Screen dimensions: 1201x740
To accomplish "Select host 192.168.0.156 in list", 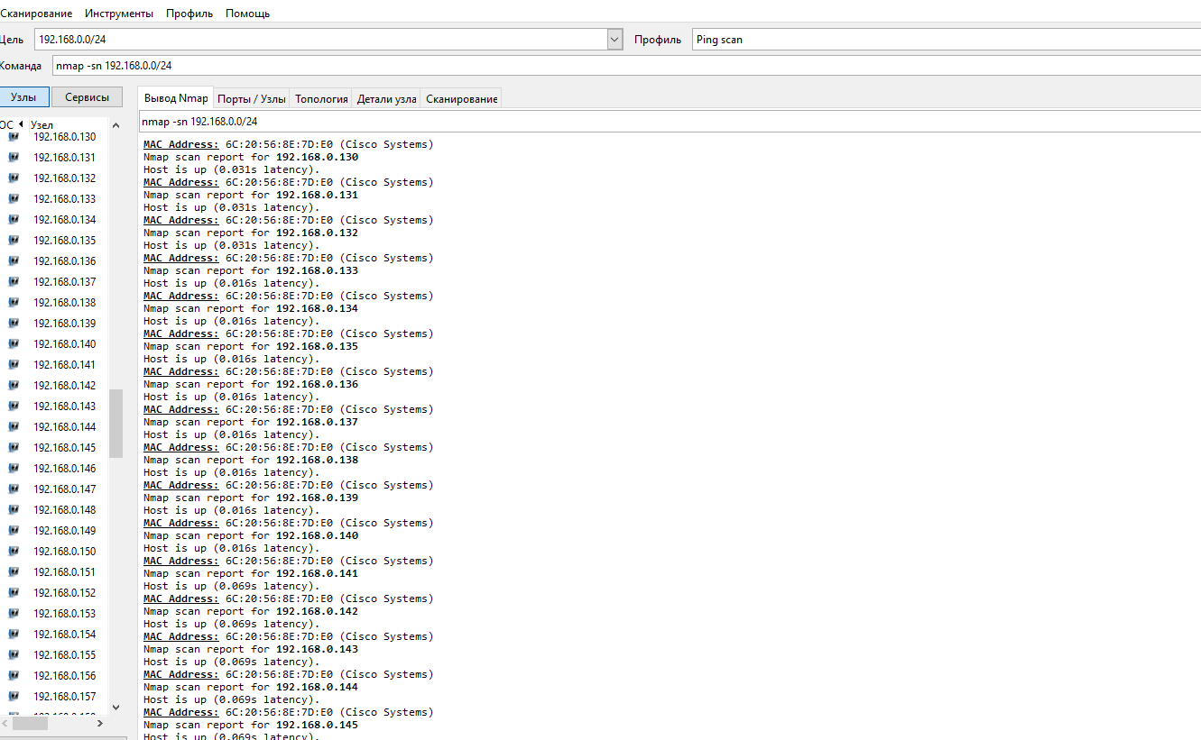I will 64,676.
